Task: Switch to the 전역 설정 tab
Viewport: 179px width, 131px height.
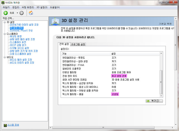Action: [64, 44]
